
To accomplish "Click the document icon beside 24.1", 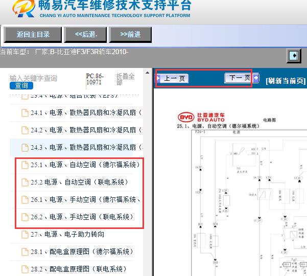I will (x=25, y=113).
